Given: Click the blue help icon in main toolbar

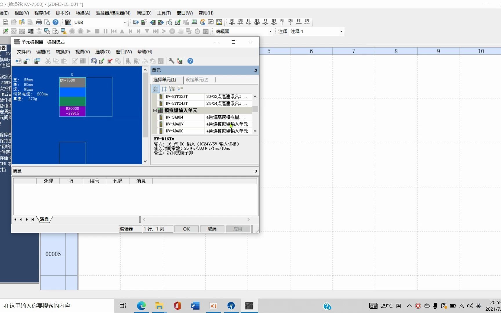Looking at the screenshot, I should pos(56,22).
